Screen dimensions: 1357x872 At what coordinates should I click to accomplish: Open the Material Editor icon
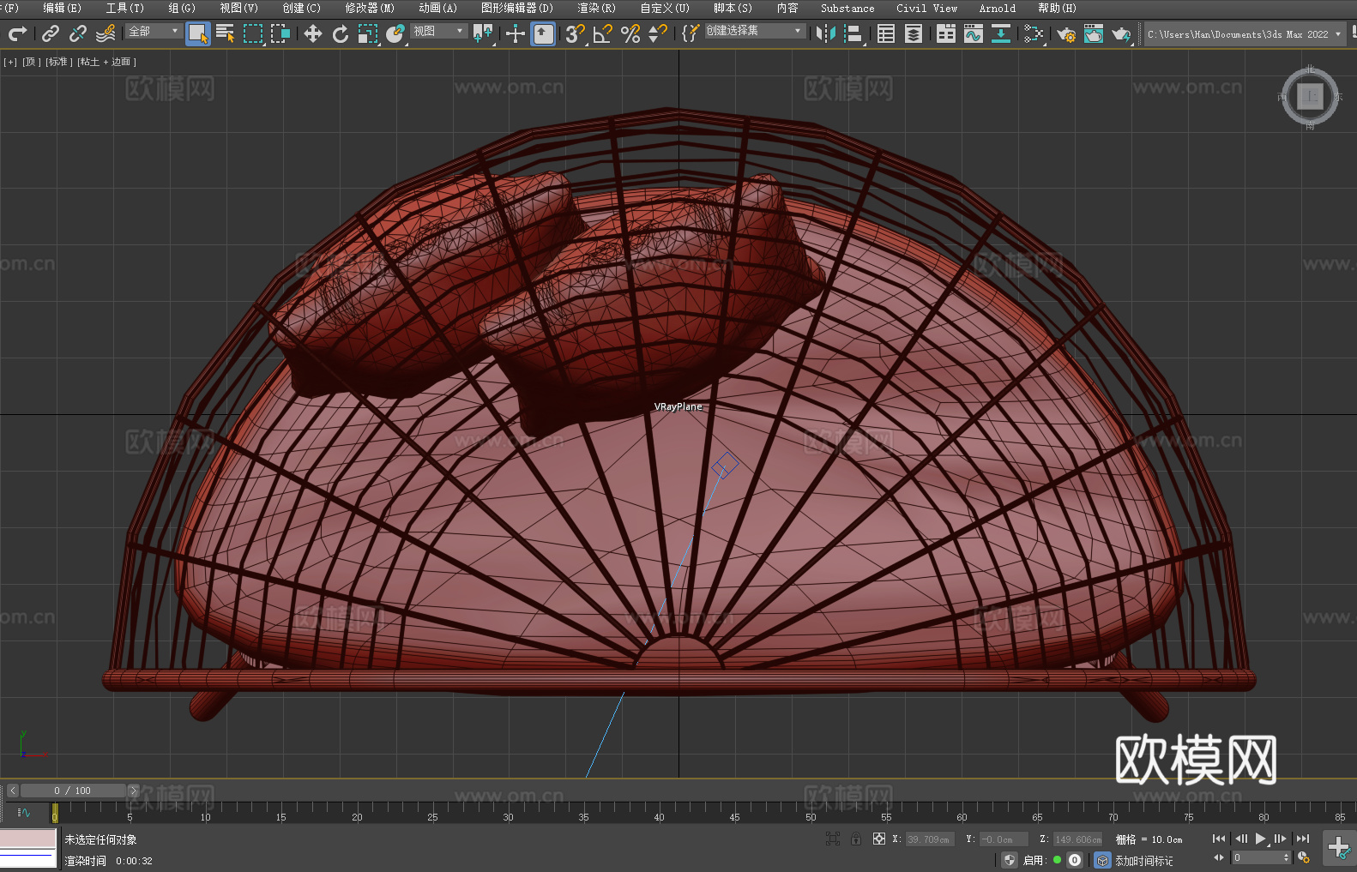pos(1034,33)
